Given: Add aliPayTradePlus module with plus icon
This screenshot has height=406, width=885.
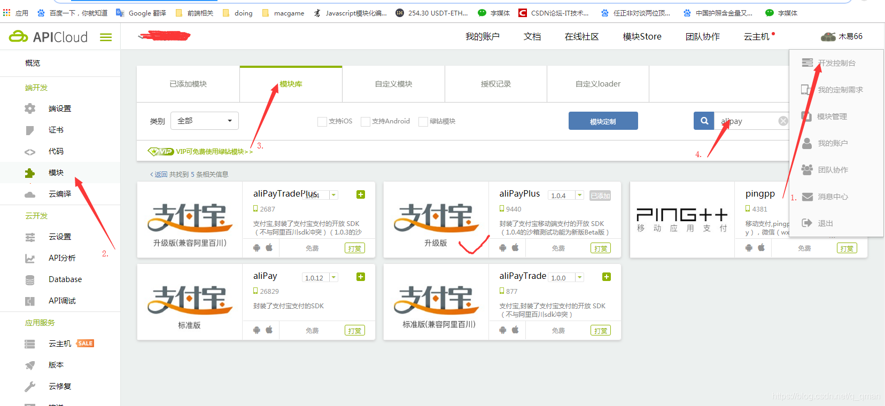Looking at the screenshot, I should coord(361,194).
